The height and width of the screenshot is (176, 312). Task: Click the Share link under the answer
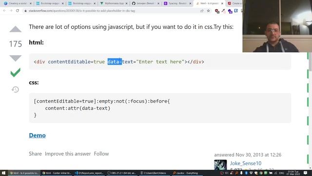pos(35,154)
